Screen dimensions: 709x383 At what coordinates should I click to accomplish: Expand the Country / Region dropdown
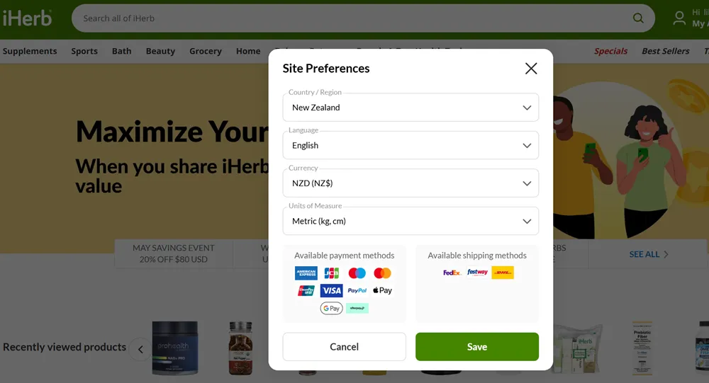click(x=411, y=108)
